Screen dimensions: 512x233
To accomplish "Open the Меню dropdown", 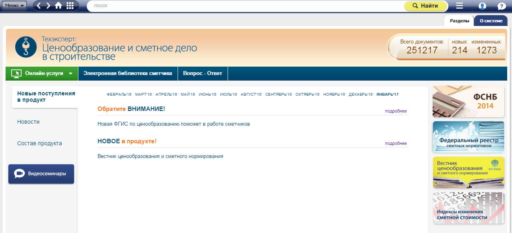I will click(x=15, y=6).
